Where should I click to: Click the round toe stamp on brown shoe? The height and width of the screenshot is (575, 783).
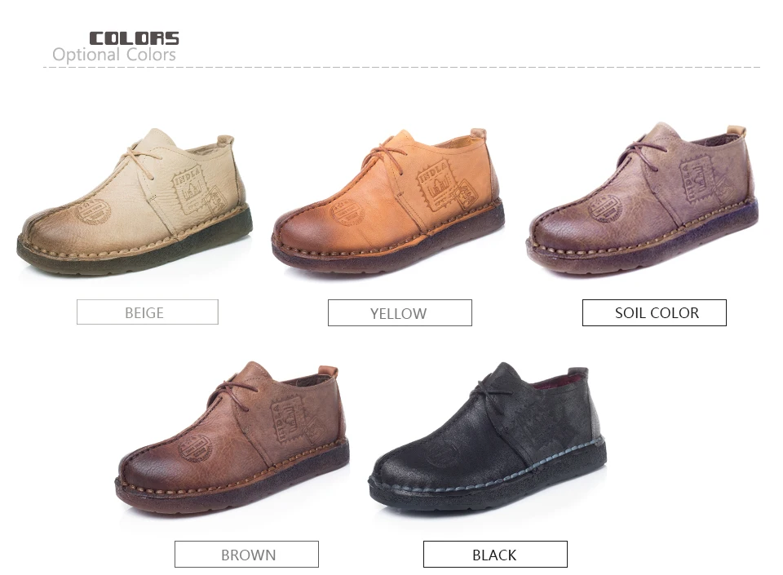coord(196,448)
